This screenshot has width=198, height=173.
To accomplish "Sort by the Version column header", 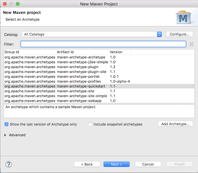I will tap(120, 52).
